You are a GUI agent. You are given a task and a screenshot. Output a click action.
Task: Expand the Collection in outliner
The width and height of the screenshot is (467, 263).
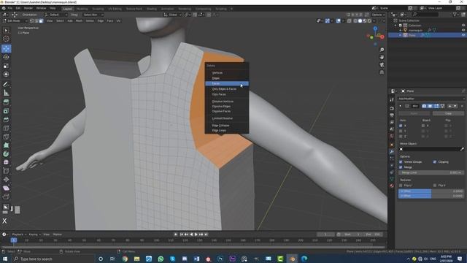pyautogui.click(x=395, y=26)
